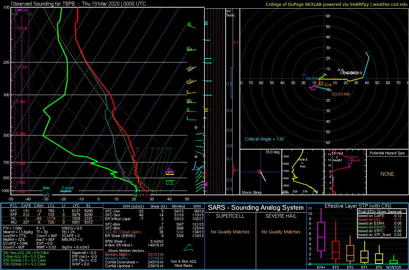
Task: Click the 'Effective Layer STP (with CIN)' title
Action: pyautogui.click(x=358, y=206)
